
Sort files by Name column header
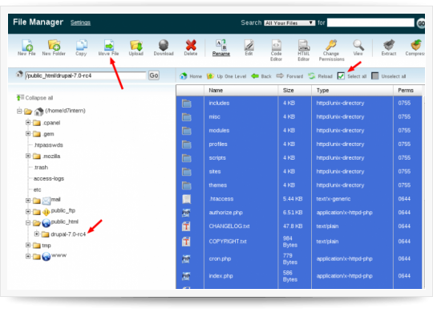click(x=241, y=91)
